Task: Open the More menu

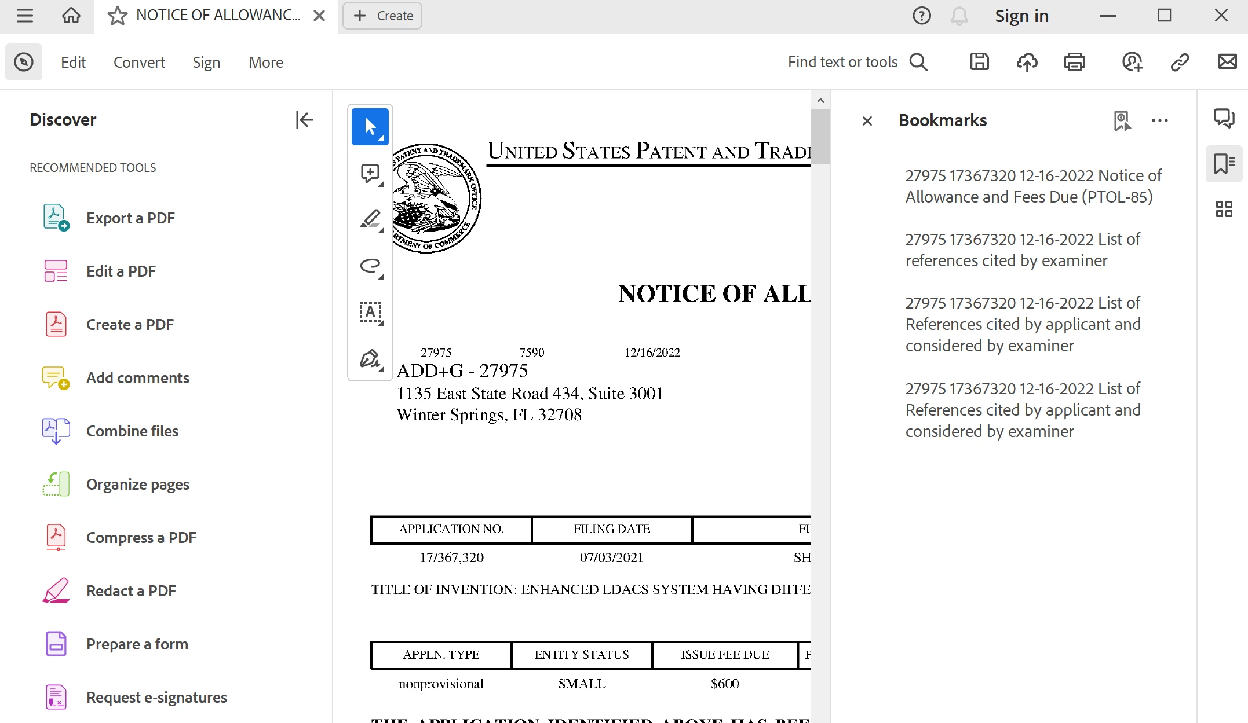Action: pyautogui.click(x=266, y=62)
